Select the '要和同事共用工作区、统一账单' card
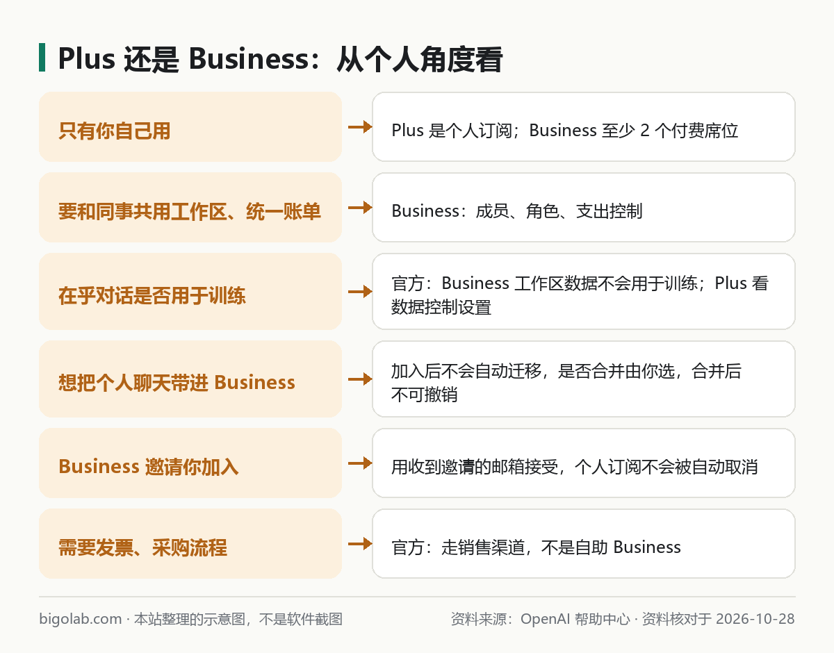The height and width of the screenshot is (653, 834). (x=190, y=208)
